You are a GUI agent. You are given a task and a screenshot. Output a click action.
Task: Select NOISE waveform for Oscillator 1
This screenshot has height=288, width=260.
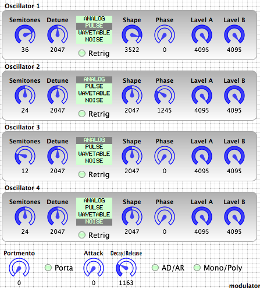pos(94,40)
